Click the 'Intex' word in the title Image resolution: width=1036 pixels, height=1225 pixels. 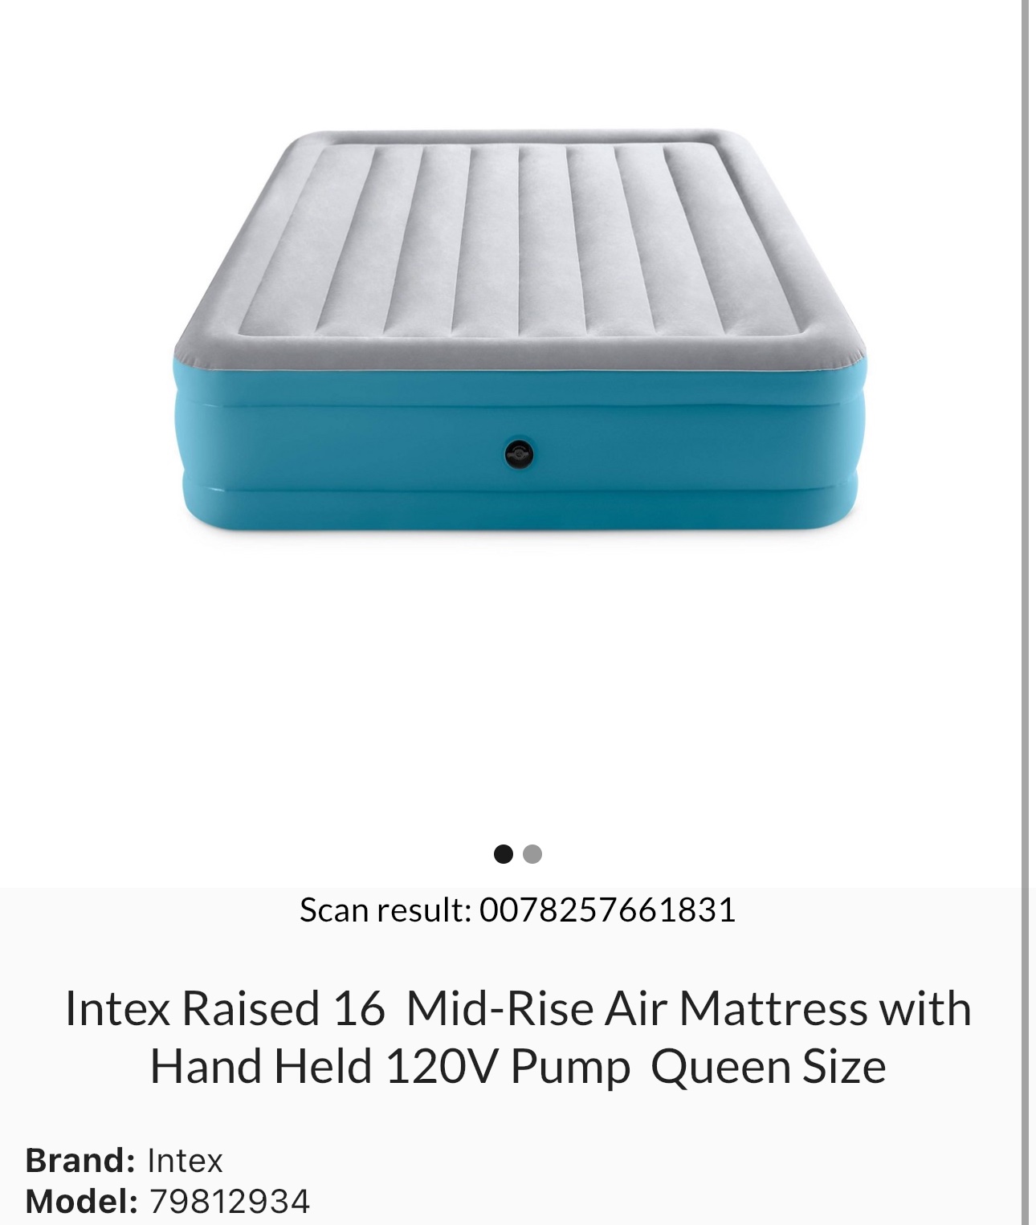coord(117,1008)
